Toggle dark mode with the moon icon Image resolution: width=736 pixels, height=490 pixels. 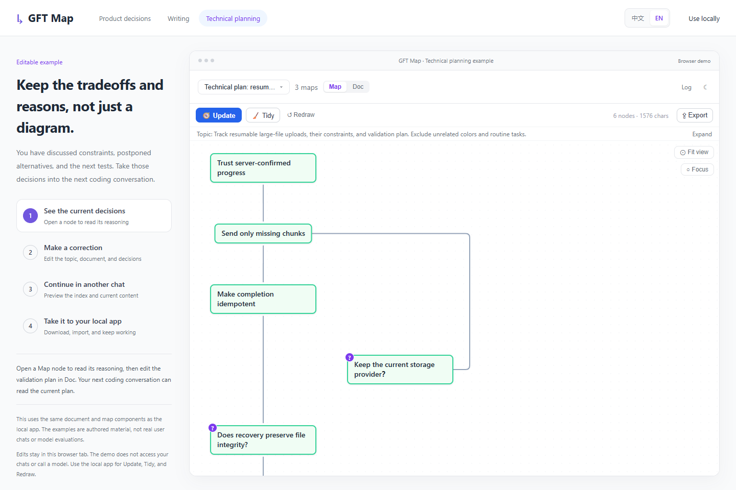coord(705,87)
